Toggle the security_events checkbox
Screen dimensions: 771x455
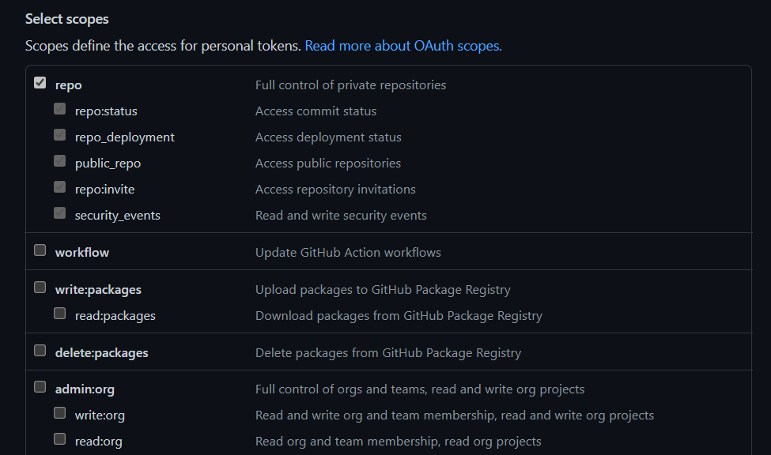tap(60, 213)
